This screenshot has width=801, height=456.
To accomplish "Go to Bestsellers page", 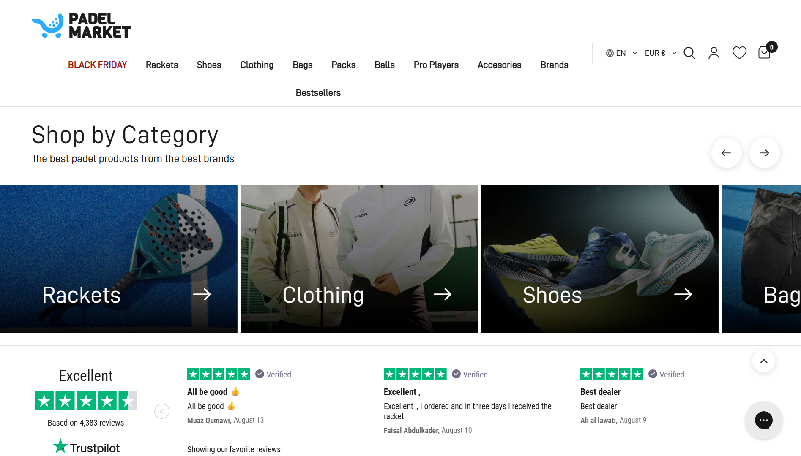I will [x=318, y=93].
